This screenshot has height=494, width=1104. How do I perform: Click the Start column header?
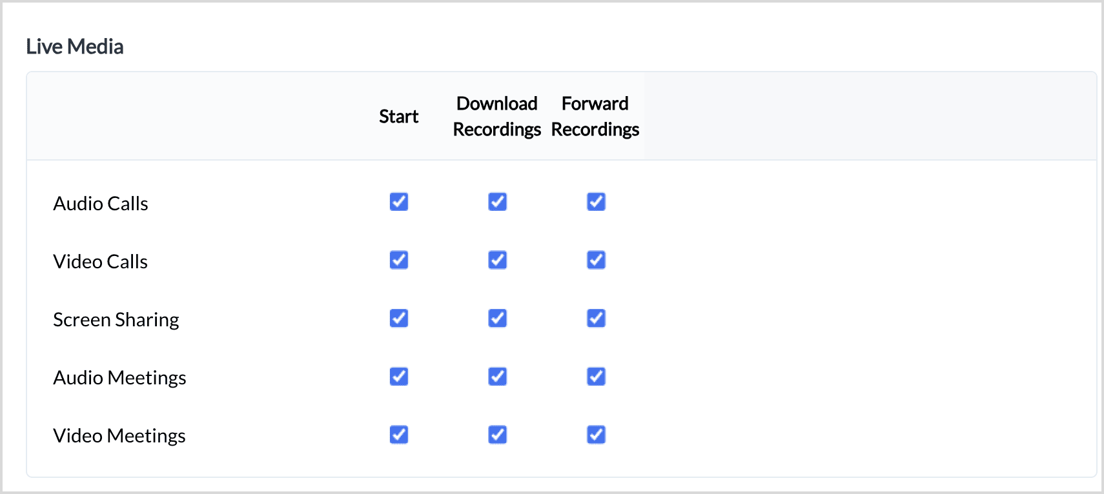399,117
